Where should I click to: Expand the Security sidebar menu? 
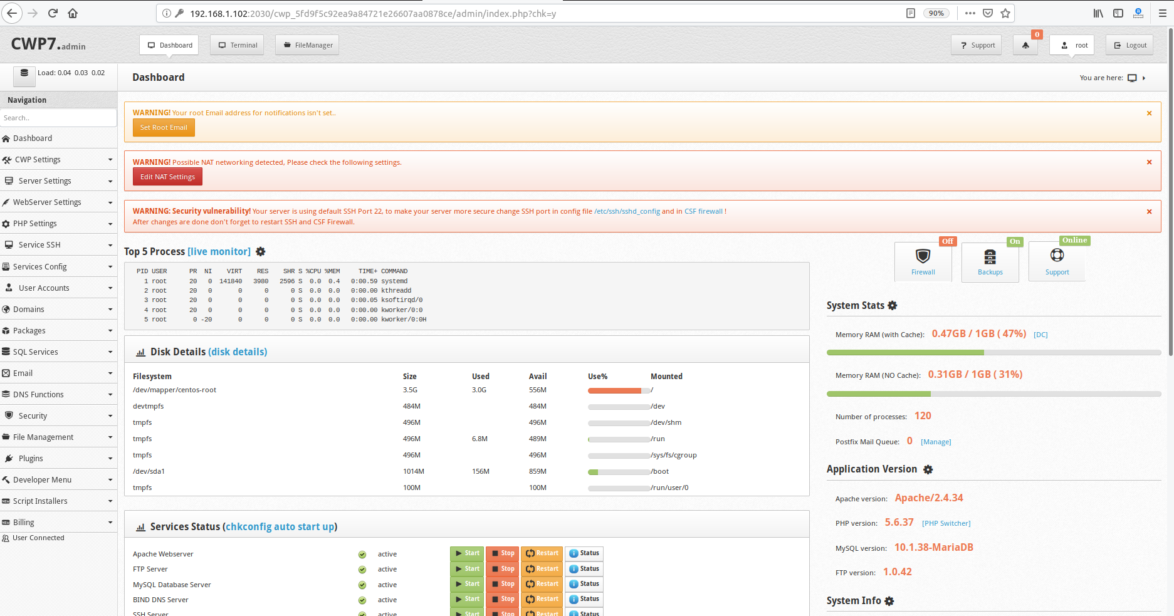(x=58, y=416)
